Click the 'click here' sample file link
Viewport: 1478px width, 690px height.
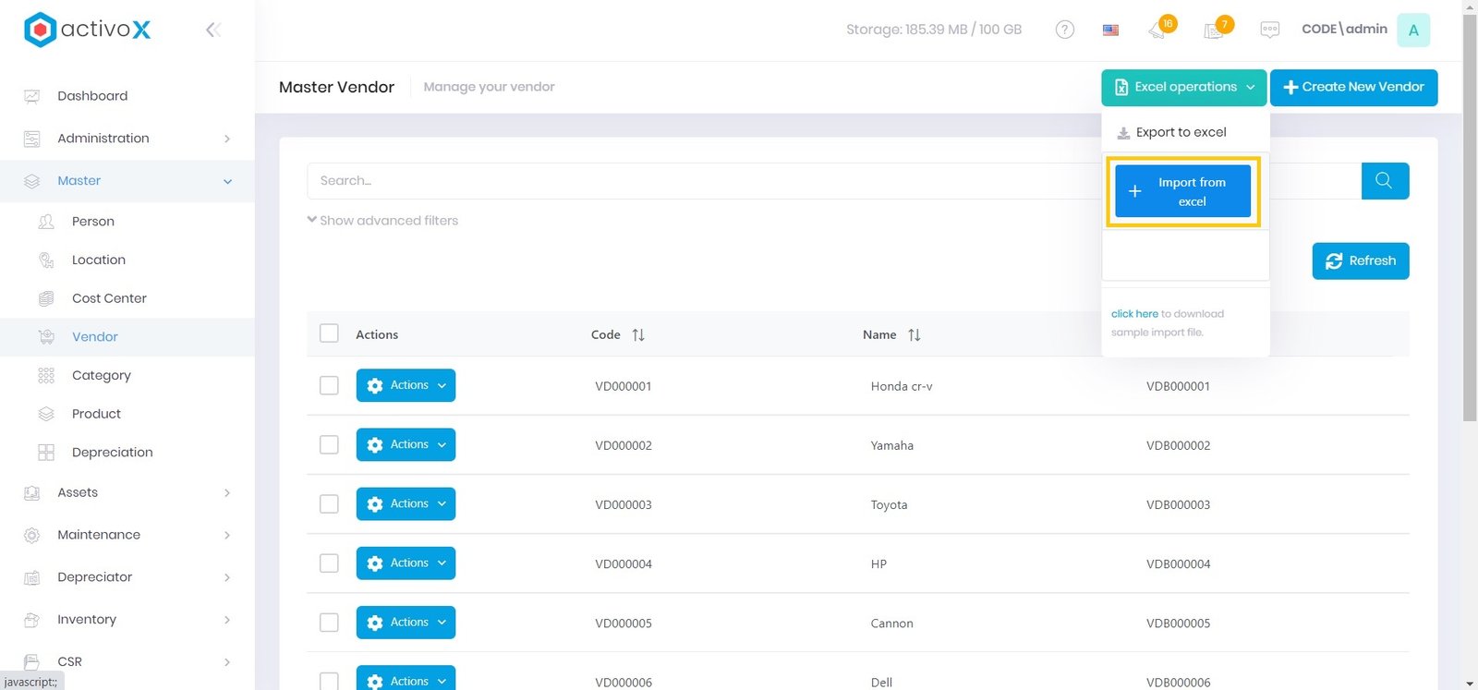pos(1133,314)
